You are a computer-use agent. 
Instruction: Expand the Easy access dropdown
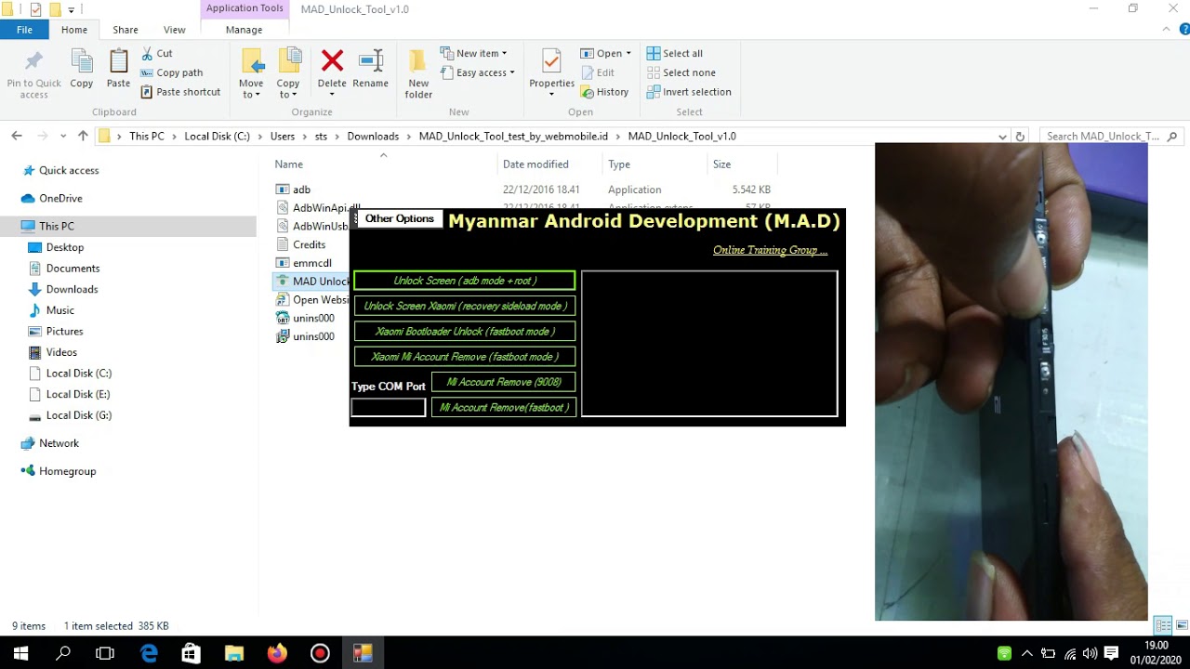pos(478,72)
